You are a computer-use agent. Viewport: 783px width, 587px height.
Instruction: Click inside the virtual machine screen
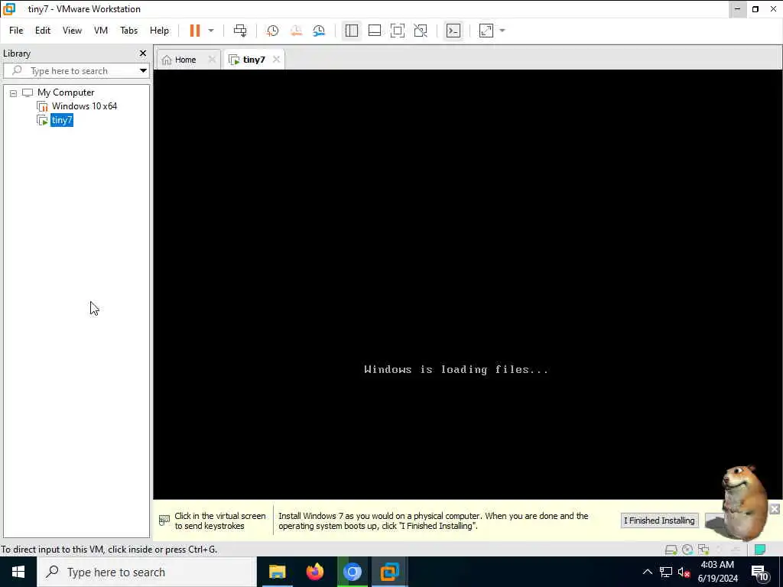click(x=467, y=284)
